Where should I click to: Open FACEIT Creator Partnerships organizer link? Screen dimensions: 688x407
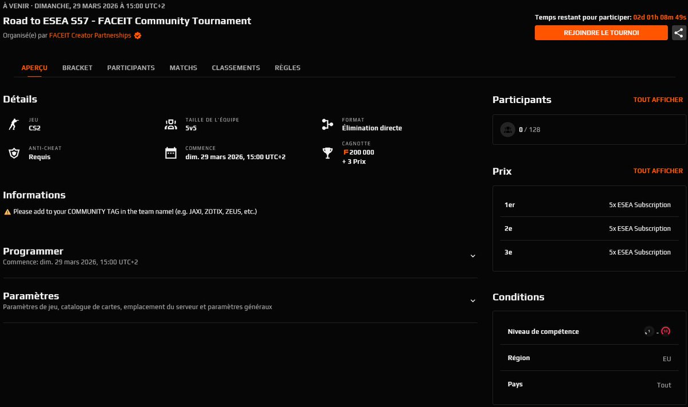tap(90, 35)
